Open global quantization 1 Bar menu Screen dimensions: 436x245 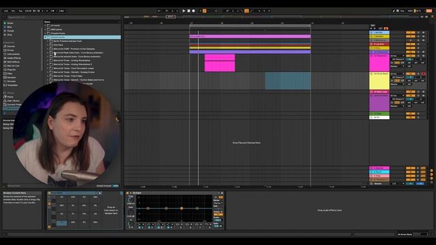coord(62,11)
